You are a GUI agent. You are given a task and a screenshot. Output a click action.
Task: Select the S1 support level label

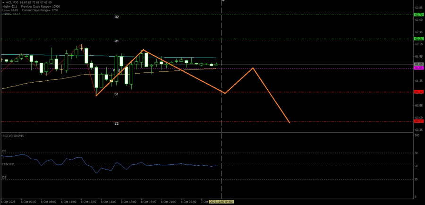click(x=116, y=94)
